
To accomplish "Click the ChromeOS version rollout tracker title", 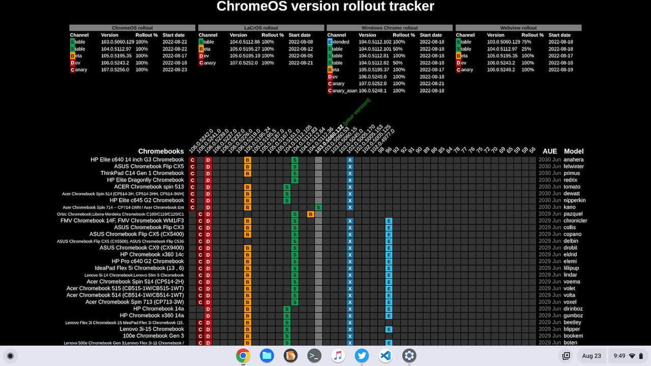I will click(325, 6).
